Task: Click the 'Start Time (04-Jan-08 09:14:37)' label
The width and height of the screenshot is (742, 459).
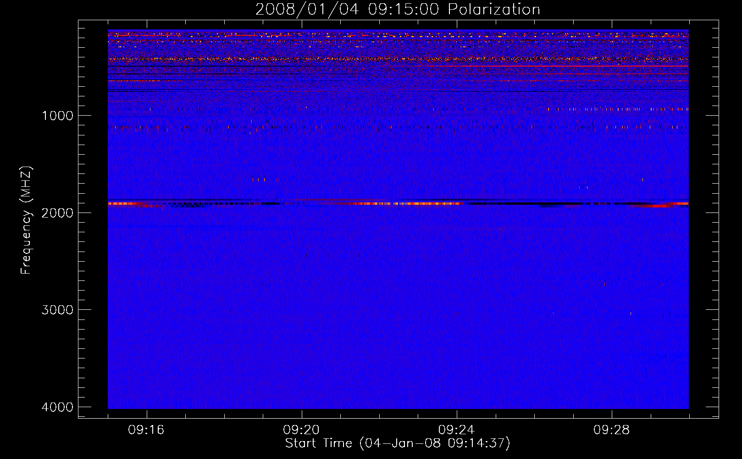Action: (398, 443)
